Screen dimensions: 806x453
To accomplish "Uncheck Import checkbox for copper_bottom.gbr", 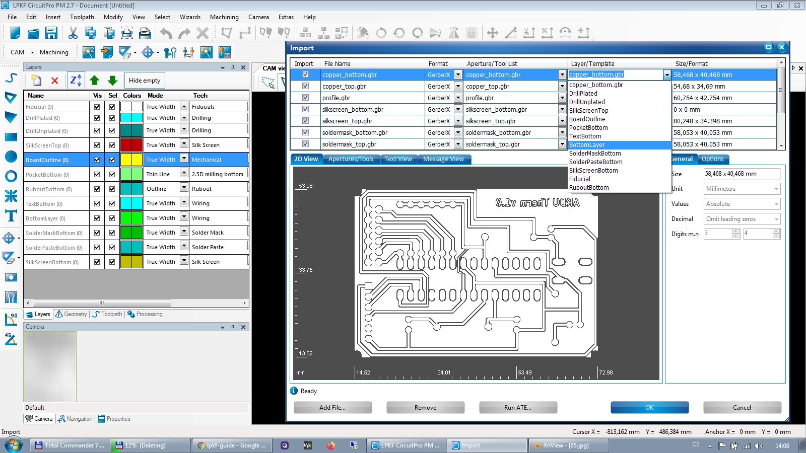I will point(305,74).
